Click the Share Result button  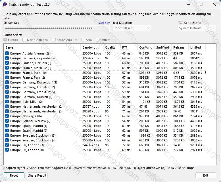pyautogui.click(x=37, y=175)
